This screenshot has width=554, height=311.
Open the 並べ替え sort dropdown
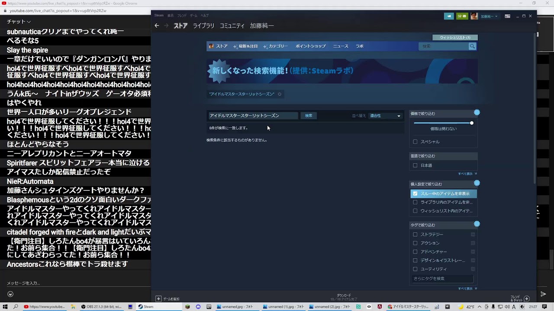(x=385, y=116)
